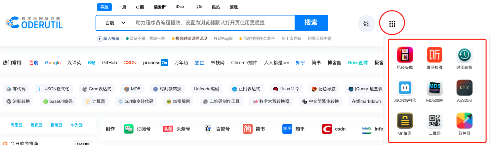Open the 加密解密 tool
The width and height of the screenshot is (491, 145).
click(178, 101)
